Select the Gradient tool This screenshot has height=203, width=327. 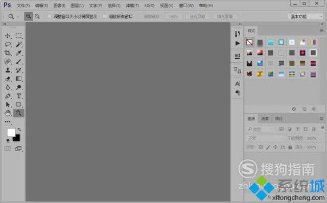point(19,79)
